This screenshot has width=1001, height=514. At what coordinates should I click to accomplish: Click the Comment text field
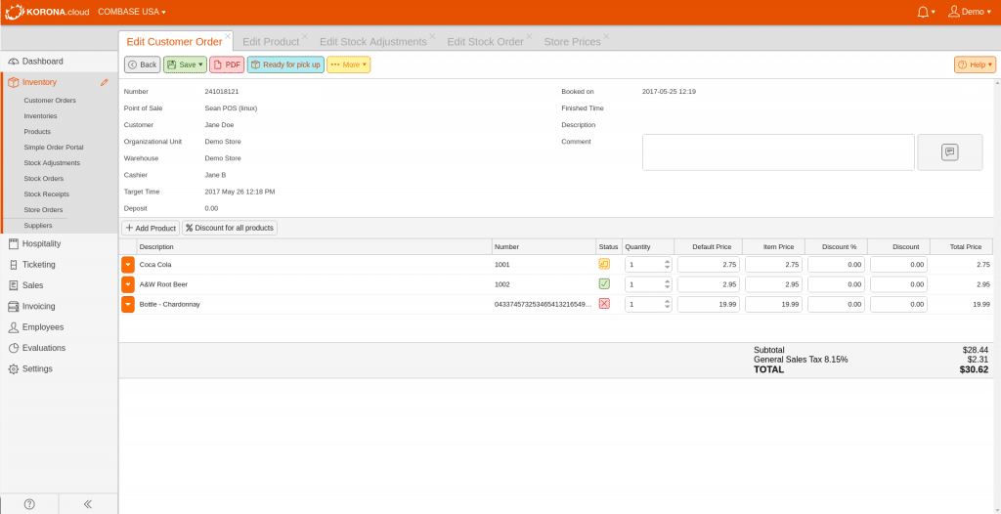click(778, 152)
